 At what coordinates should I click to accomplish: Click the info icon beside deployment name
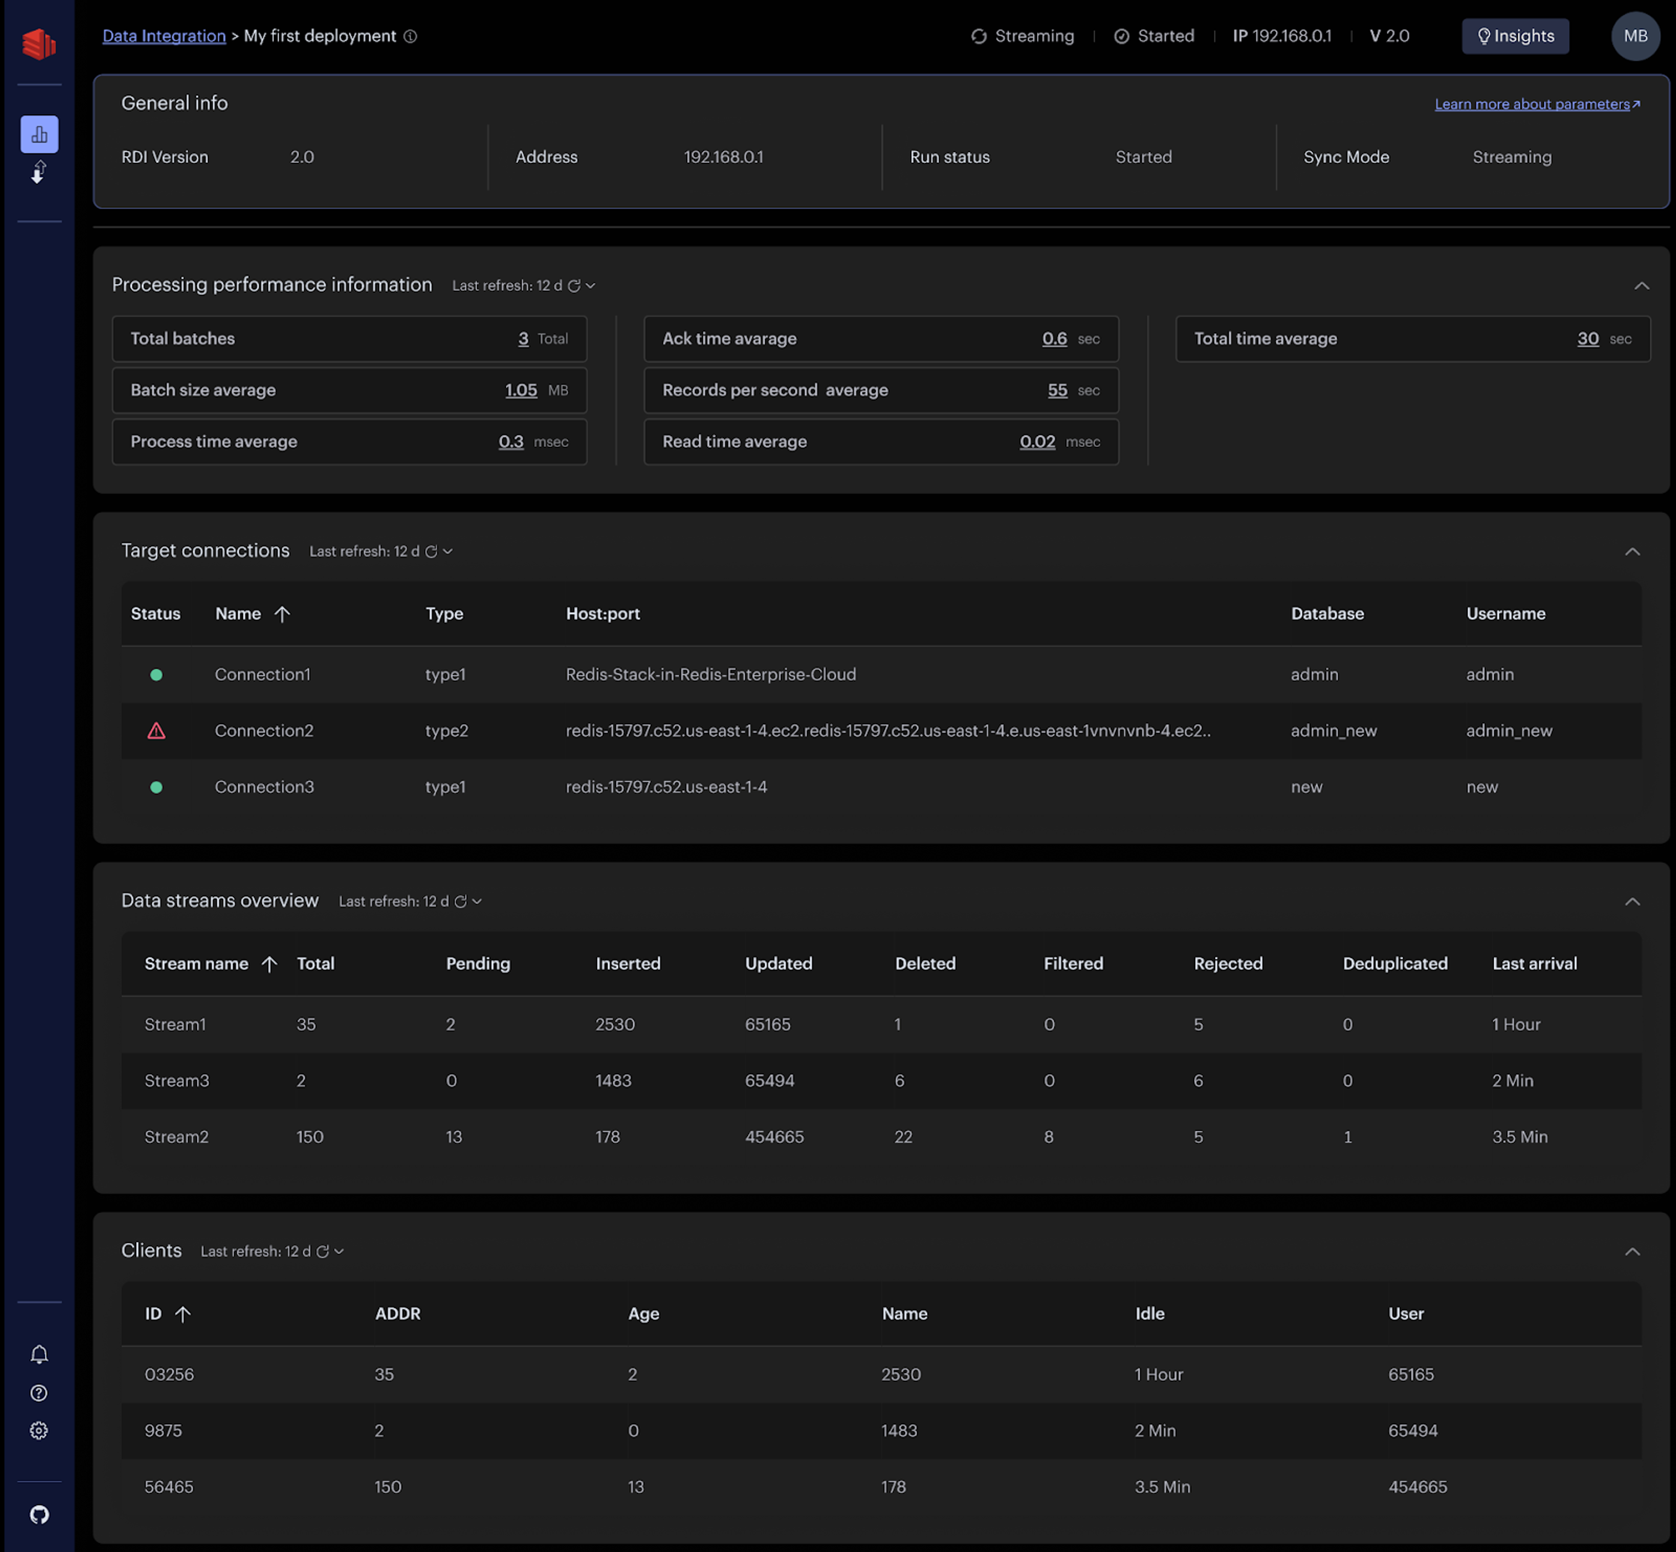point(410,36)
